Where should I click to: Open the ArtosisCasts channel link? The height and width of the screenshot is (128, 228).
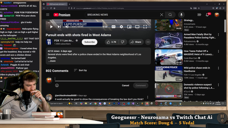coord(189,24)
